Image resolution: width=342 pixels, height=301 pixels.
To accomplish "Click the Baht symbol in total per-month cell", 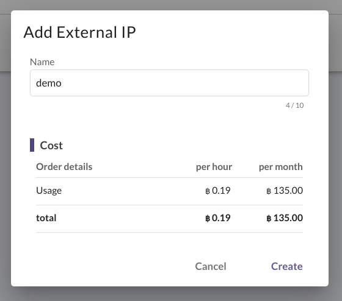I will coord(269,218).
